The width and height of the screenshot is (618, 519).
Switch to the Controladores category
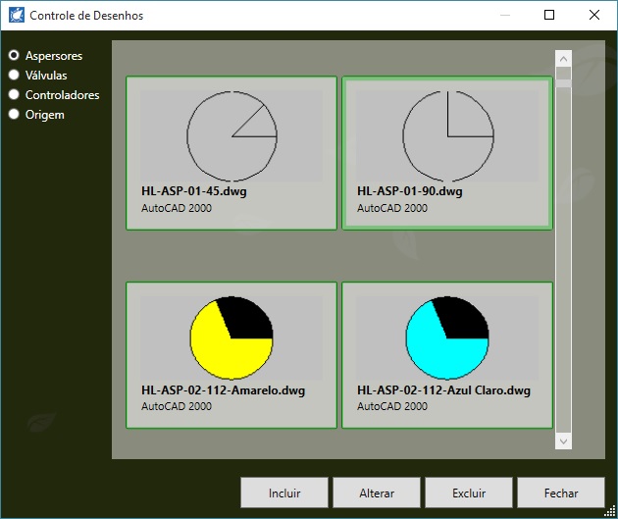point(14,95)
